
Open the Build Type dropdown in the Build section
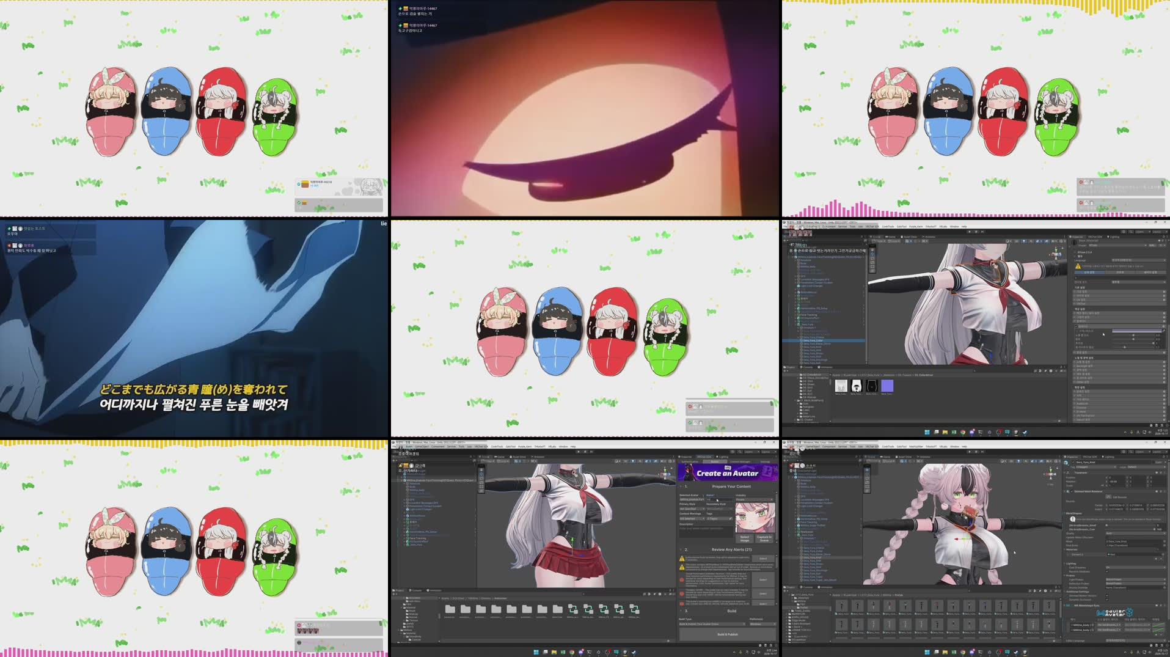[712, 624]
